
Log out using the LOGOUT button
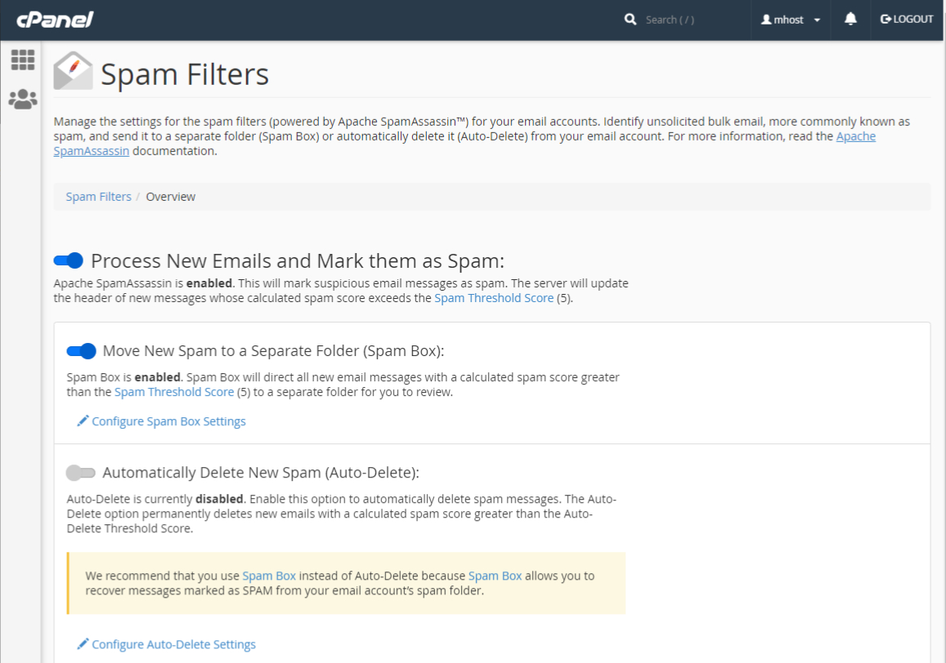tap(907, 20)
